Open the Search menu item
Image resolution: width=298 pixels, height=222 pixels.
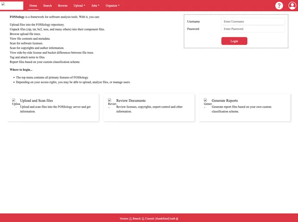tap(47, 6)
